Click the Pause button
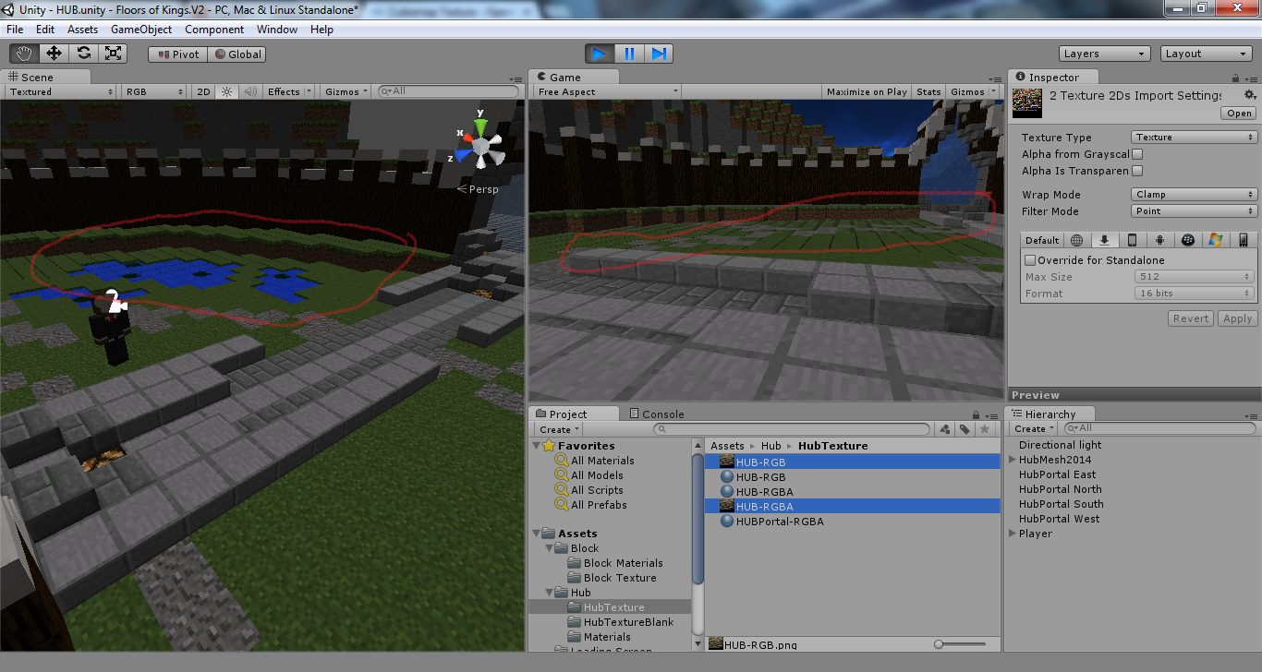This screenshot has height=672, width=1262. pos(629,54)
